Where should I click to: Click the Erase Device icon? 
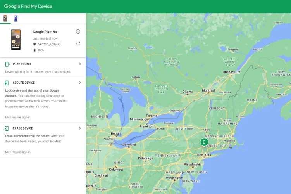(7, 128)
